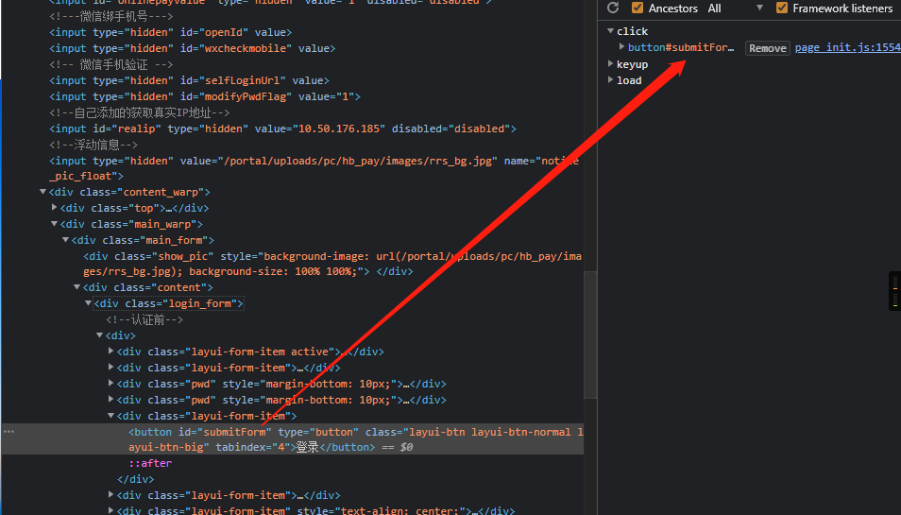The image size is (901, 515).
Task: Select the show_pic div element
Action: tap(332, 264)
